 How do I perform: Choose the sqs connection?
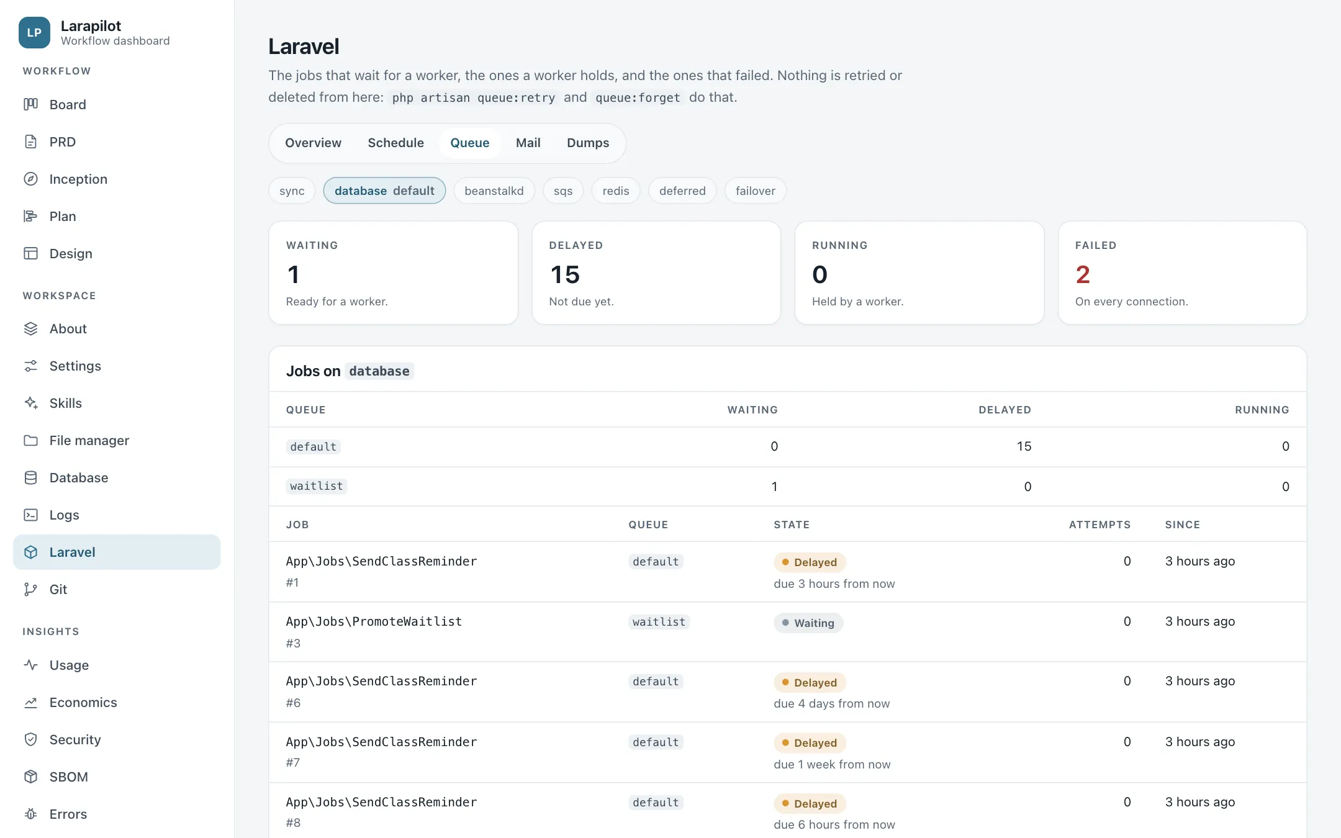pos(563,191)
